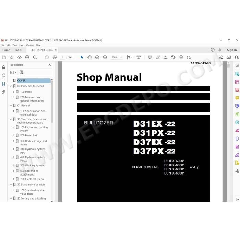
Task: Expand the 200 Foreword and general information bookmark
Action: tap(13, 97)
